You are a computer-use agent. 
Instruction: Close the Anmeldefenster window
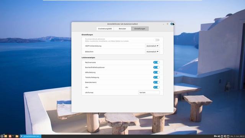tap(171, 24)
